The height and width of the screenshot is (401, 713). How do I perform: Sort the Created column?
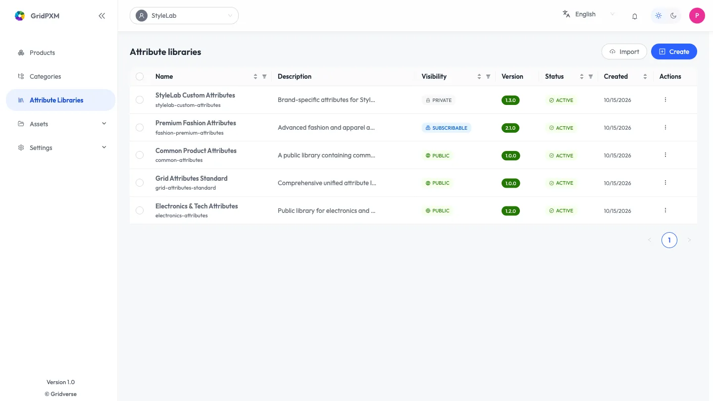pos(645,76)
